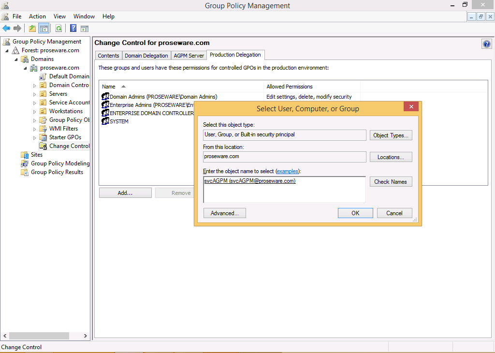Image resolution: width=495 pixels, height=353 pixels.
Task: Click the Up One Level folder icon
Action: (32, 29)
